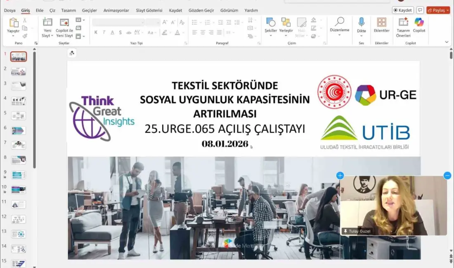Screen dimensions: 454x268
Task: Toggle bold with the K icon
Action: click(x=96, y=32)
